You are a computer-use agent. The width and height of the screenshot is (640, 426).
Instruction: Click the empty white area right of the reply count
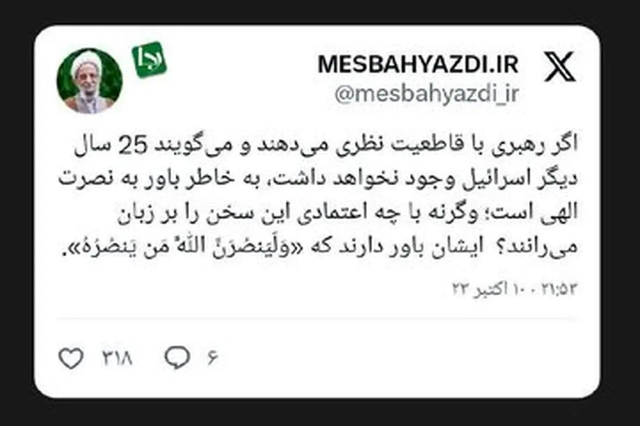400,359
